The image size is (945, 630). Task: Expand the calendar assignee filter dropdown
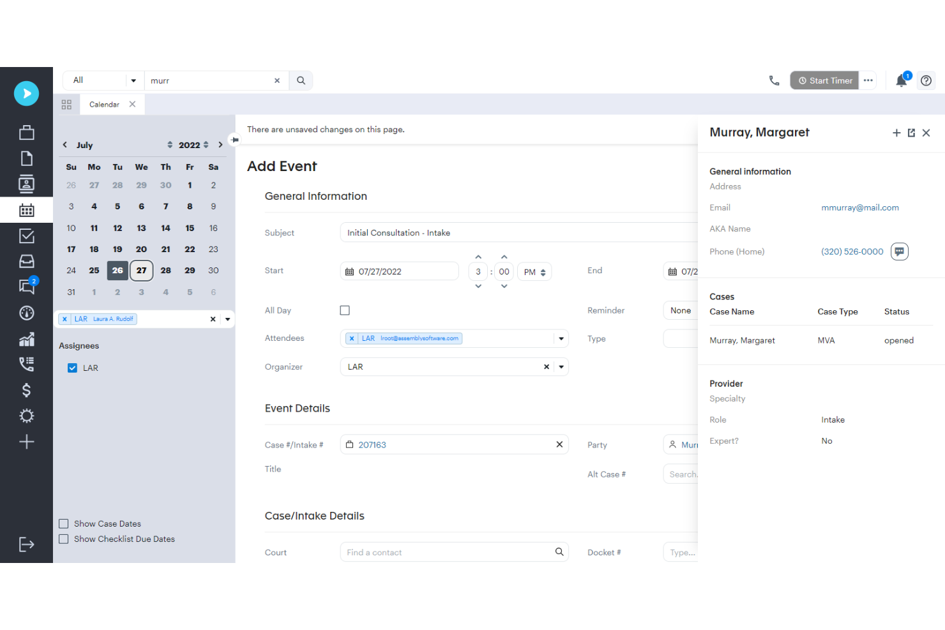tap(227, 319)
